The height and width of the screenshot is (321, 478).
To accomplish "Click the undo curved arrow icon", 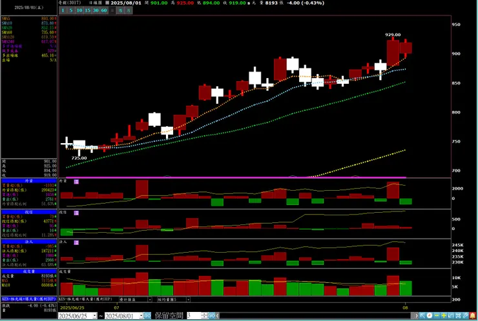I will pos(451,316).
